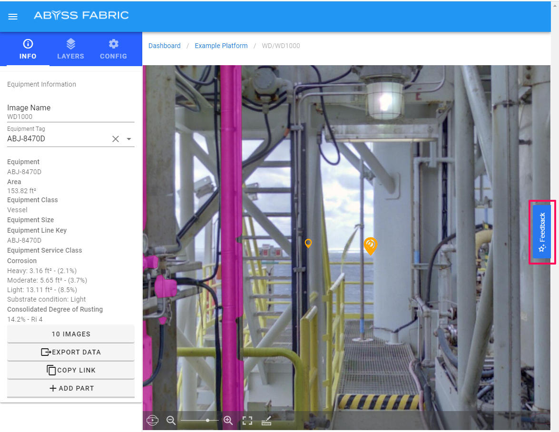Select the small orange location pin
This screenshot has height=432, width=559.
pyautogui.click(x=308, y=243)
